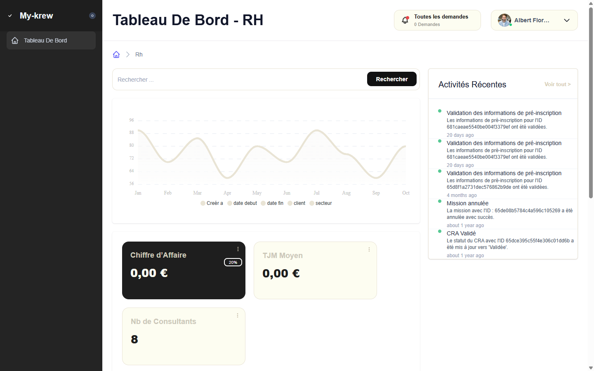Open Chiffre d'Affaire card options menu
This screenshot has width=594, height=371.
coord(238,249)
